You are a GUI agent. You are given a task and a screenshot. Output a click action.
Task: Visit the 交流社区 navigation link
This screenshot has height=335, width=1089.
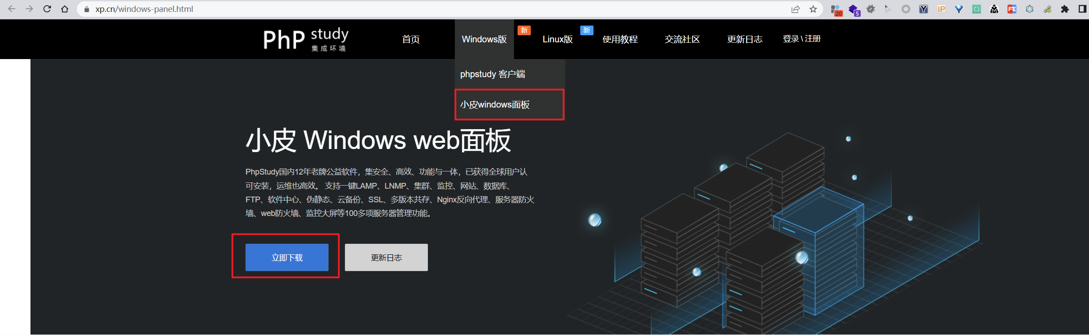click(x=682, y=39)
